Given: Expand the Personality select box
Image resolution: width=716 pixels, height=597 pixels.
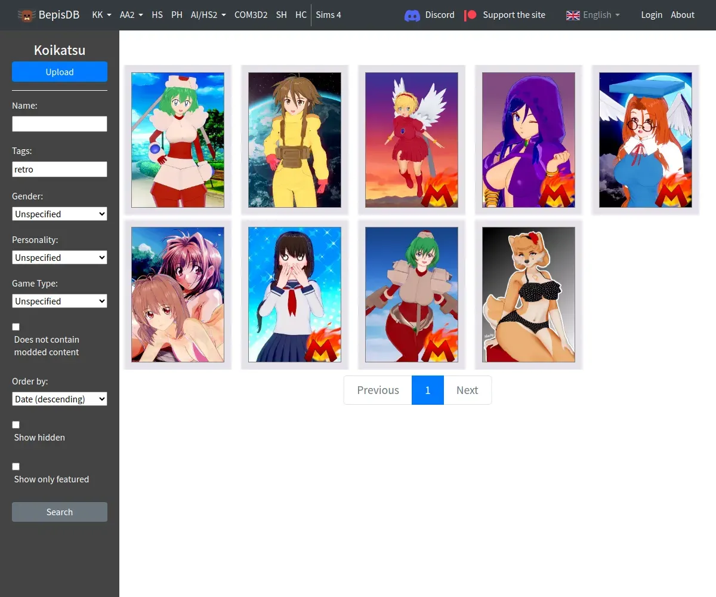Looking at the screenshot, I should click(60, 257).
